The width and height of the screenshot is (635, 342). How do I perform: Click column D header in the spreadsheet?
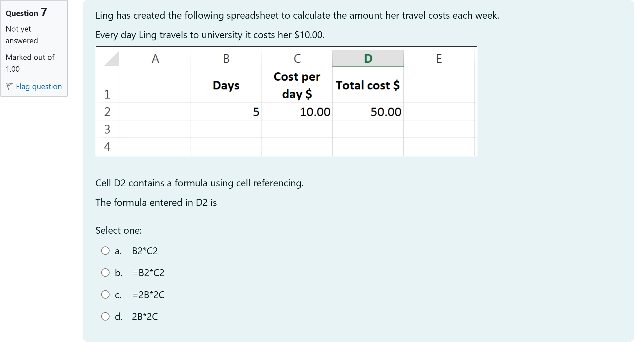[x=368, y=58]
